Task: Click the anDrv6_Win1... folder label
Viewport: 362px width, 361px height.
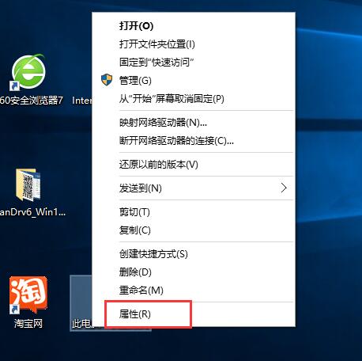Action: pos(32,212)
